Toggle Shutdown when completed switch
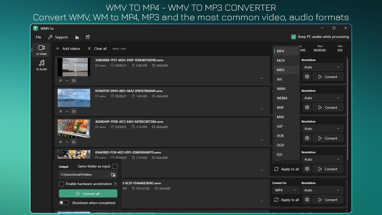 [64, 203]
